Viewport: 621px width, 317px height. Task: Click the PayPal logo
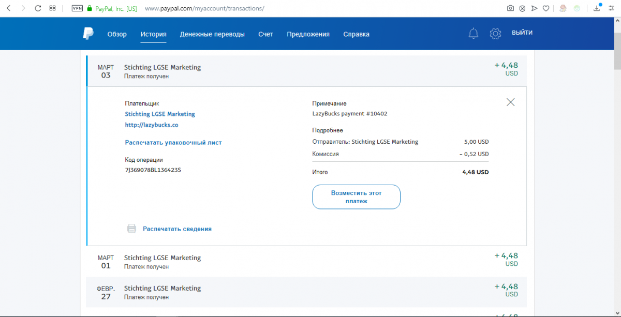tap(88, 34)
